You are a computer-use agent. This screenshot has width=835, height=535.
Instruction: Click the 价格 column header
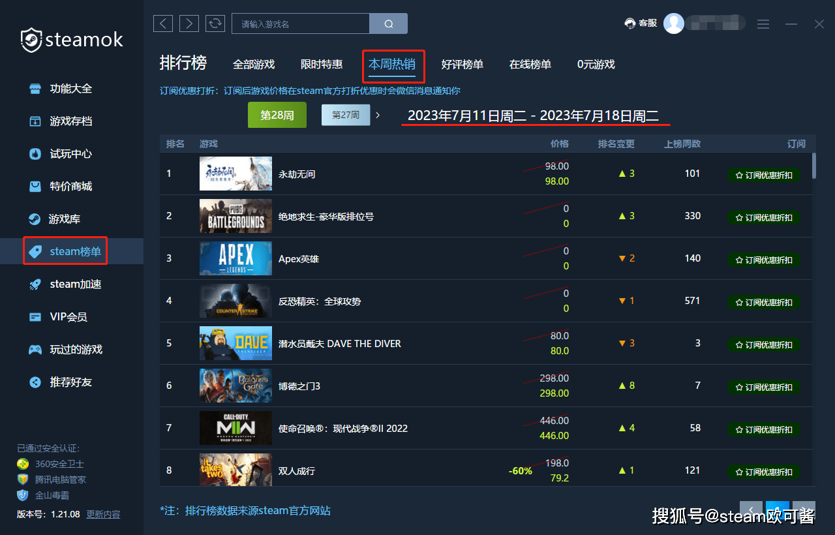click(x=560, y=144)
